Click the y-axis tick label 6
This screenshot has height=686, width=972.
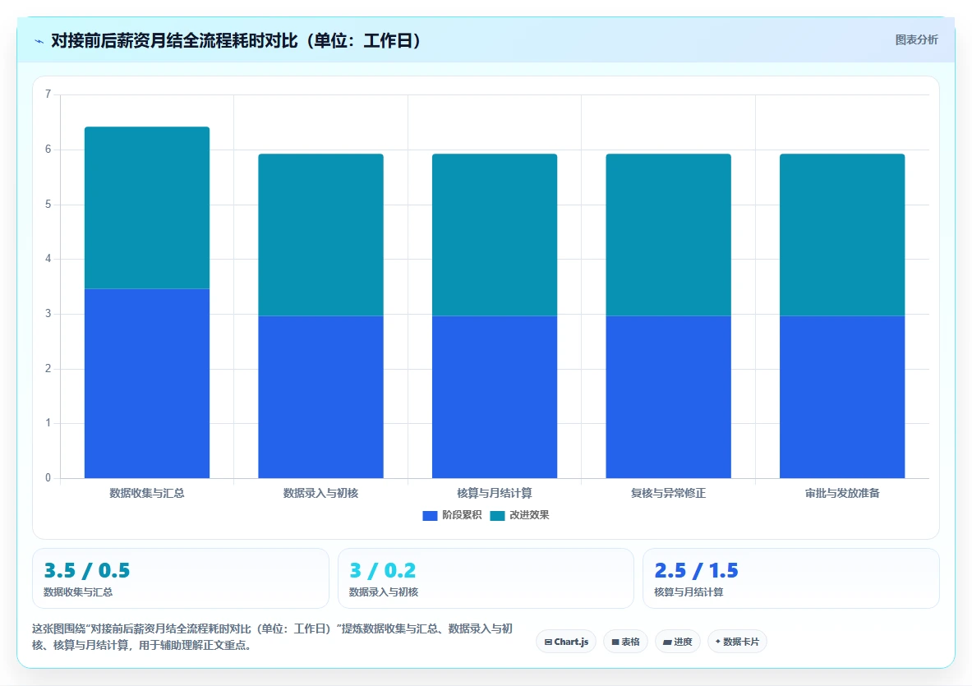pyautogui.click(x=48, y=150)
